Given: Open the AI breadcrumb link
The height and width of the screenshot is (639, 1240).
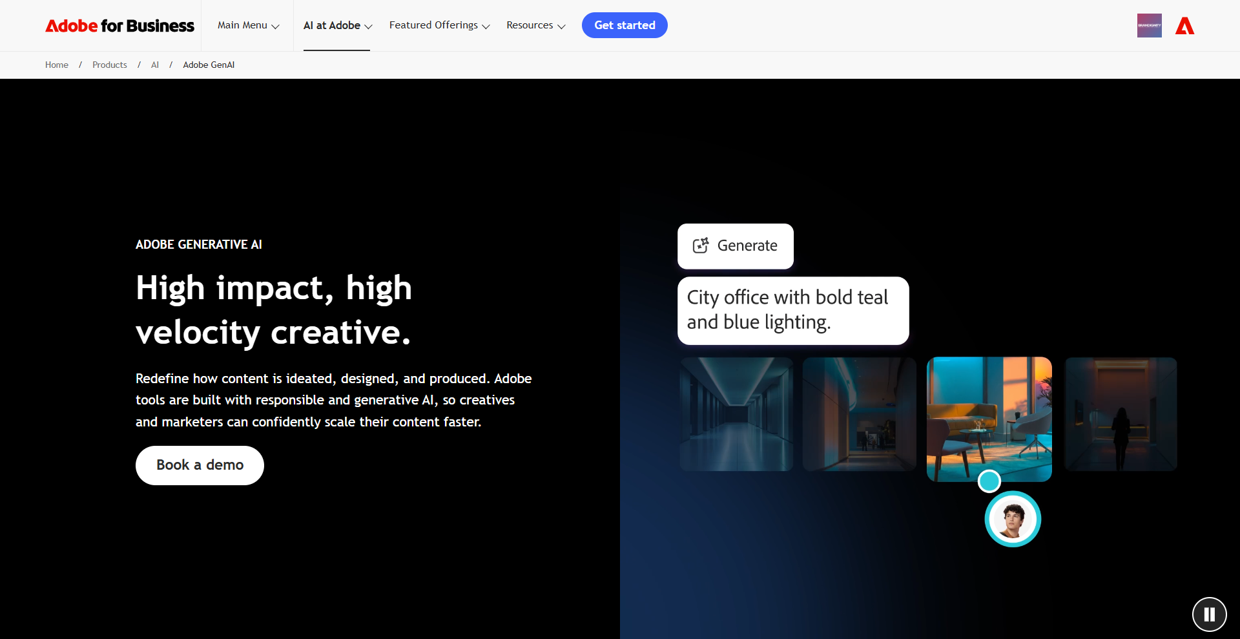Looking at the screenshot, I should click(x=155, y=65).
